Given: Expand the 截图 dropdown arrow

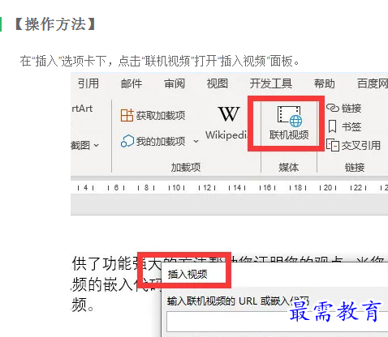Looking at the screenshot, I should click(x=96, y=146).
